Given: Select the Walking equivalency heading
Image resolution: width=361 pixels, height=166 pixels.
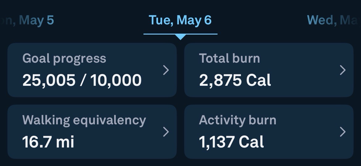Looking at the screenshot, I should pyautogui.click(x=84, y=120).
